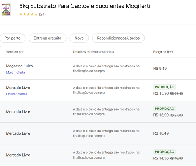196x166 pixels.
Task: Open the Mogifertil product thumbnail image
Action: (6, 9)
